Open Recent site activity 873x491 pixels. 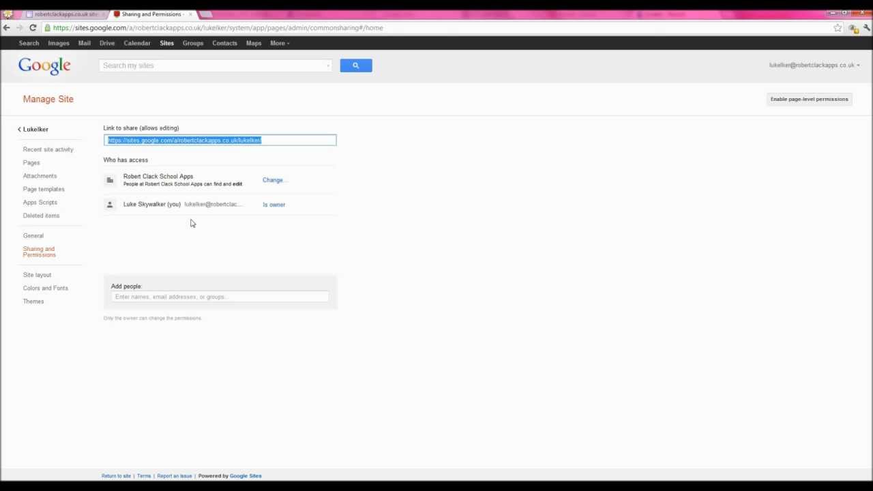(48, 149)
